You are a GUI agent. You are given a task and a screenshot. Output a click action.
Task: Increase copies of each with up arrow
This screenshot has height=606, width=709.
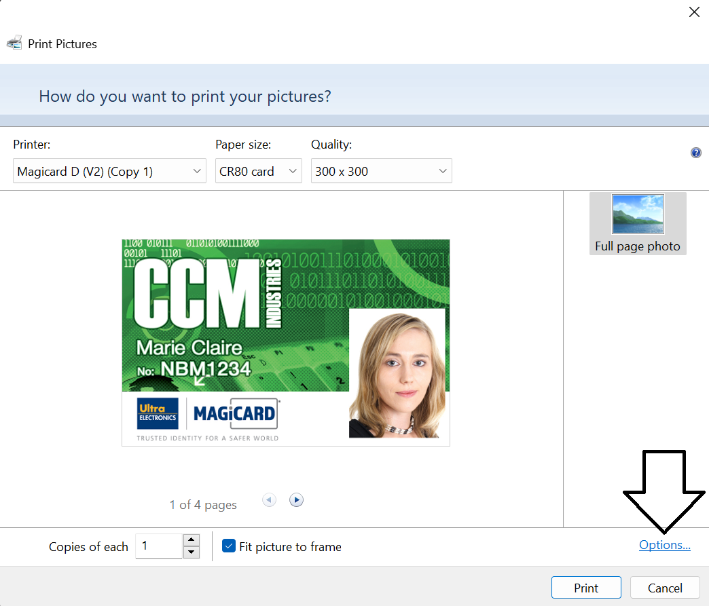click(x=192, y=540)
